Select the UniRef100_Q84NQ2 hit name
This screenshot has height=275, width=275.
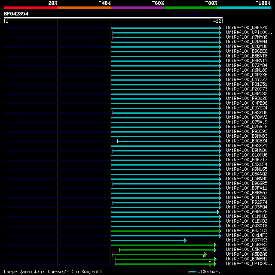[247, 174]
